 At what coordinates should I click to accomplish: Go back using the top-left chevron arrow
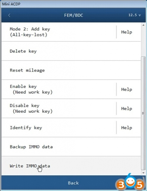click(x=9, y=15)
